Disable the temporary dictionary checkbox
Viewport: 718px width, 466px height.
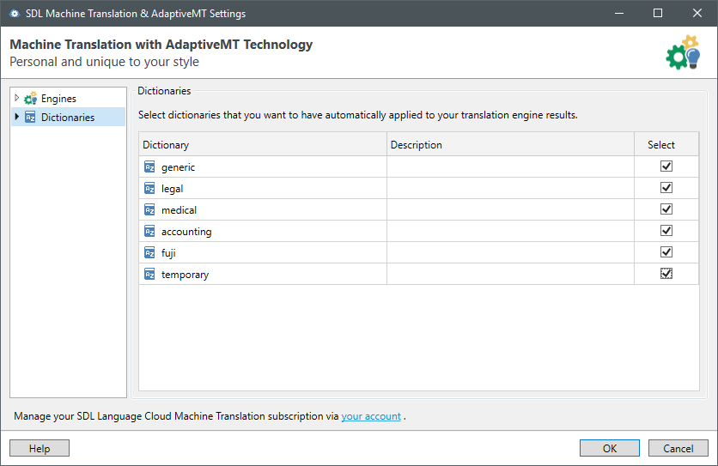point(666,274)
